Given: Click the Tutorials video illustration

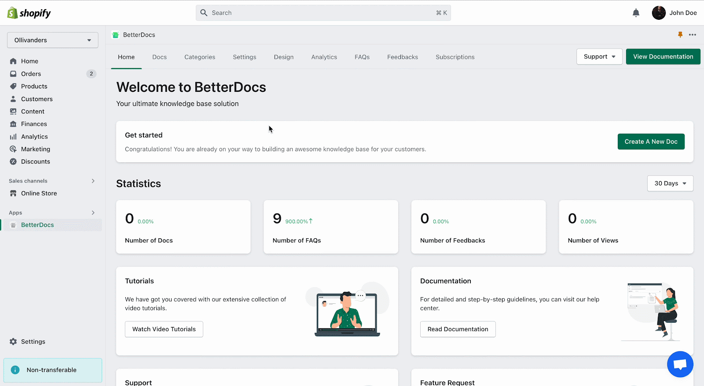Looking at the screenshot, I should (347, 310).
